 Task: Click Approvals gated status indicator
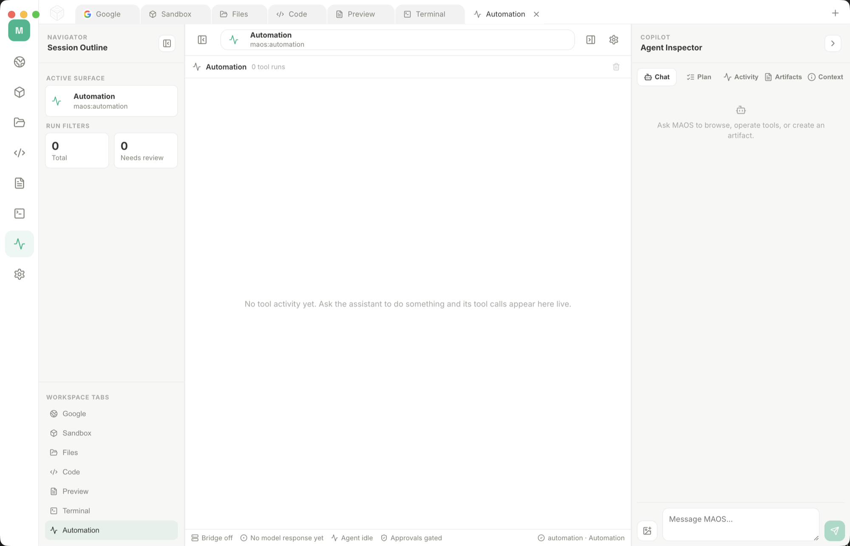pyautogui.click(x=411, y=538)
